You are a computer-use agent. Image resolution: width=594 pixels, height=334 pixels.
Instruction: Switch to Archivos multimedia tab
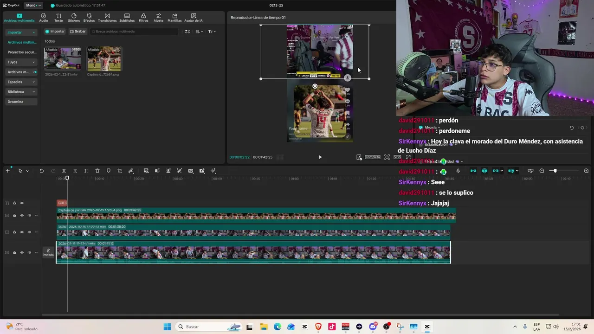(x=19, y=18)
